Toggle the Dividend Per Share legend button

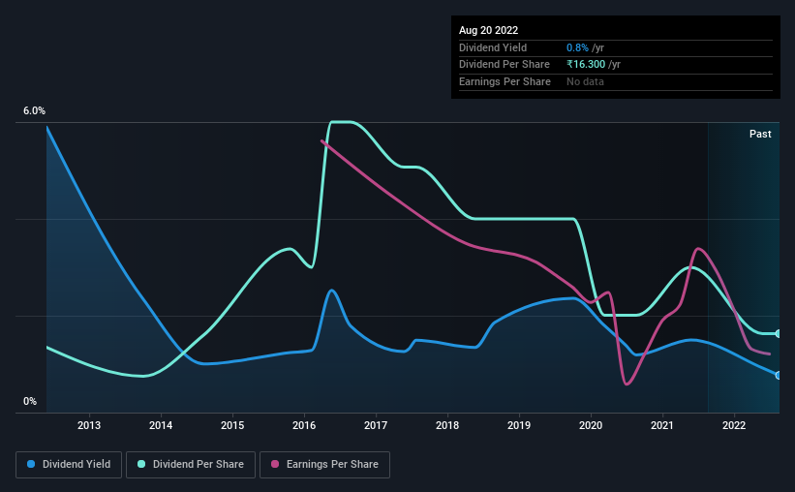pyautogui.click(x=191, y=465)
